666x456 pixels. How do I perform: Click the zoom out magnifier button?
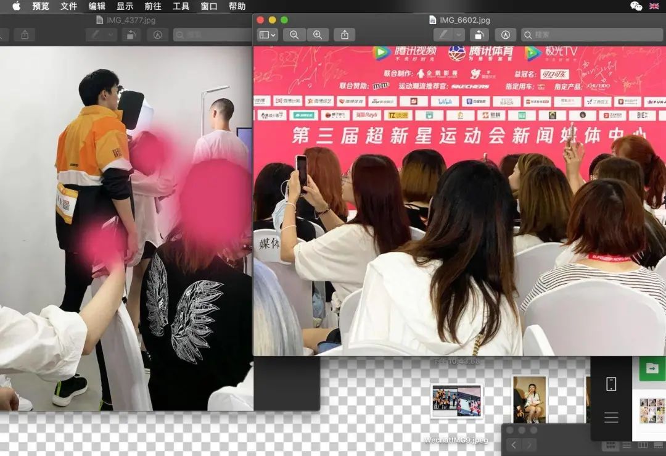point(294,35)
